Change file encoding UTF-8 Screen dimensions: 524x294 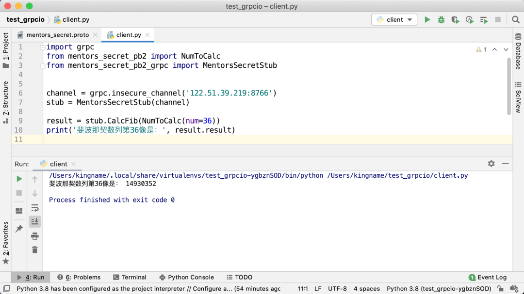(337, 289)
